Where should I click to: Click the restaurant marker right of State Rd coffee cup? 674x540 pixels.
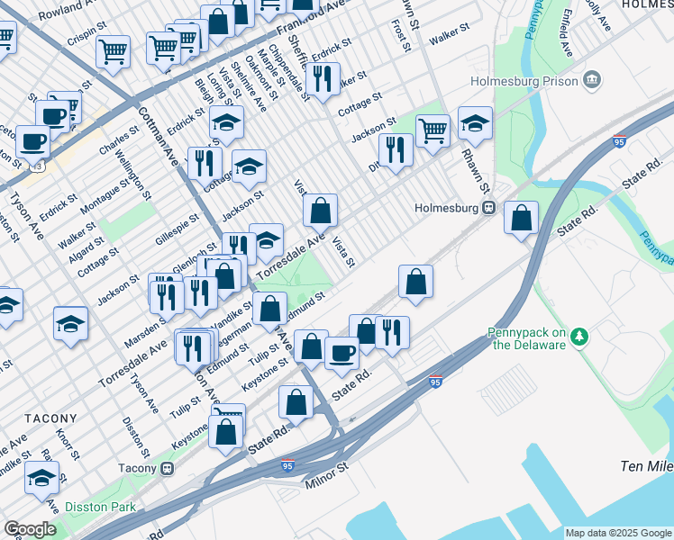(x=393, y=335)
